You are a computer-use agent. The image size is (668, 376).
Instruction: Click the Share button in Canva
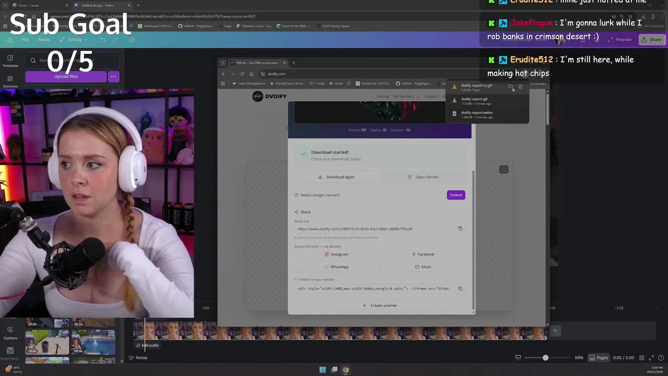point(651,40)
